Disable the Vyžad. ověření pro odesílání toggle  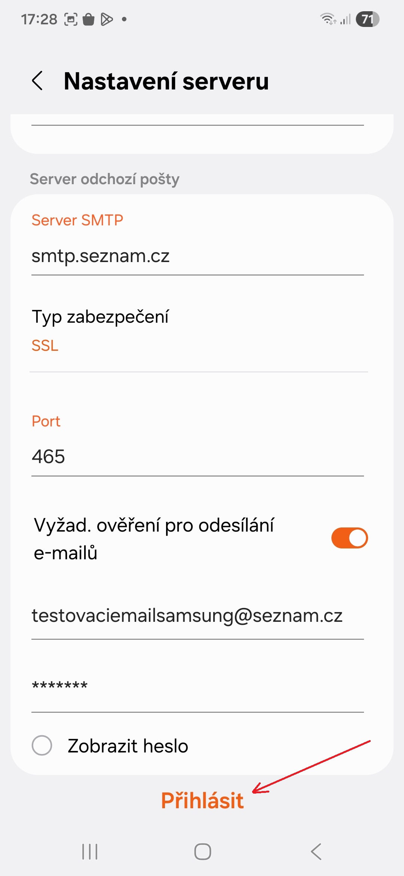coord(349,538)
